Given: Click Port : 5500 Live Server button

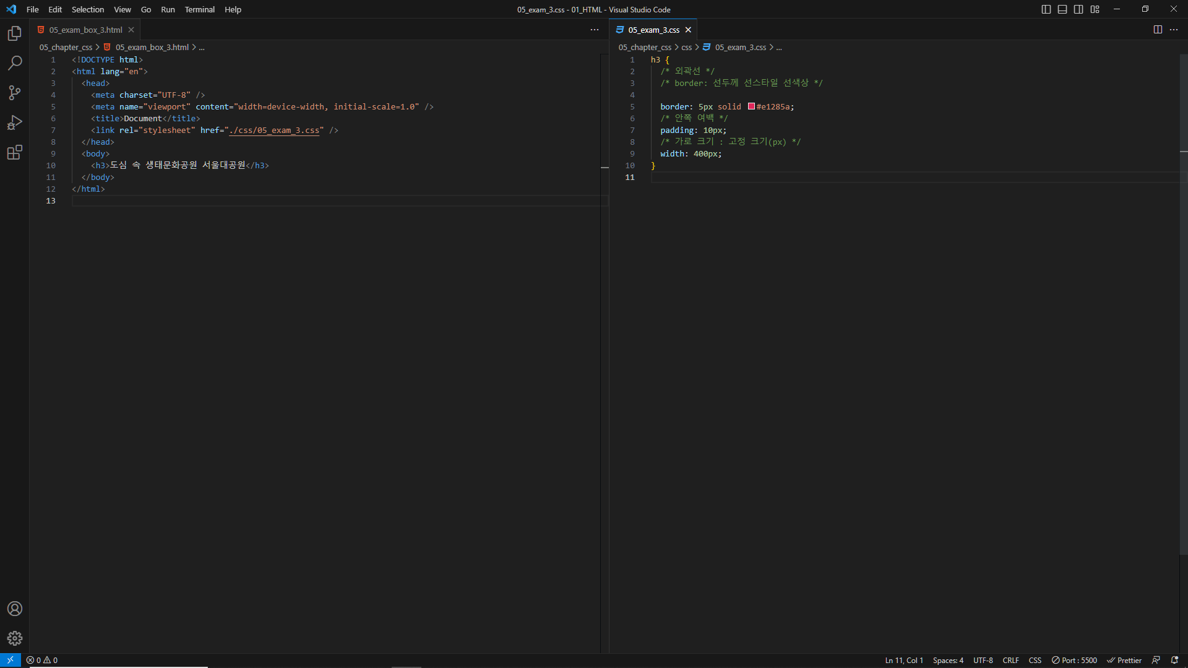Looking at the screenshot, I should pos(1075,661).
